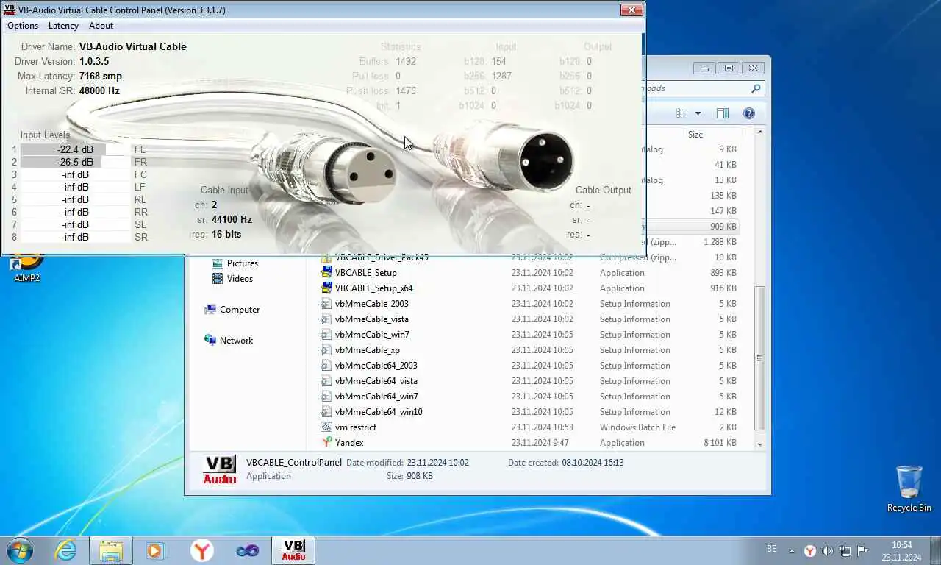
Task: Select vbMmeCable64_win7 file icon
Action: (327, 396)
